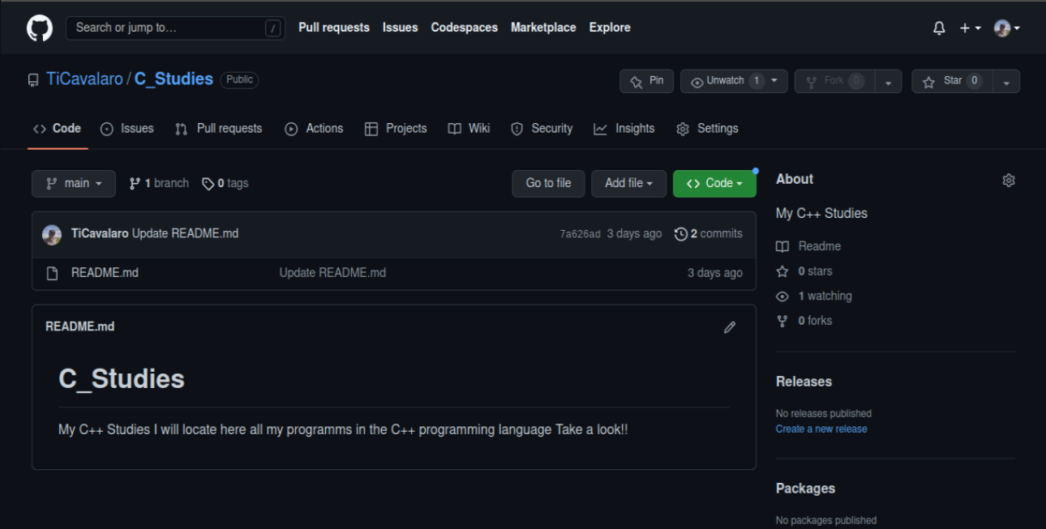Expand the fork options dropdown arrow

[888, 81]
